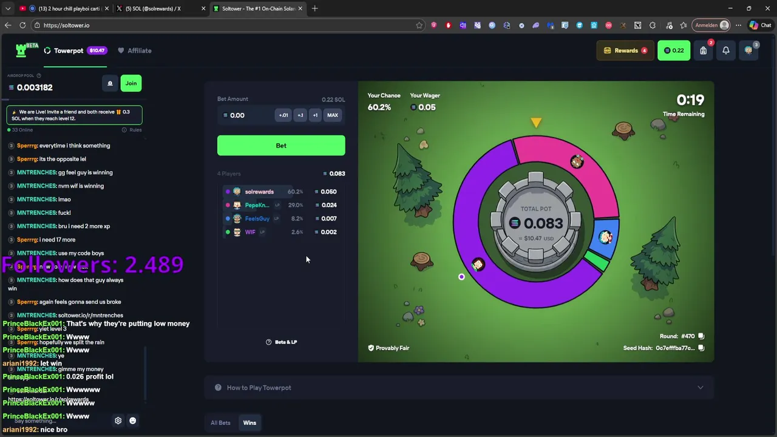The width and height of the screenshot is (777, 437).
Task: Select the solrewards player row
Action: click(280, 192)
